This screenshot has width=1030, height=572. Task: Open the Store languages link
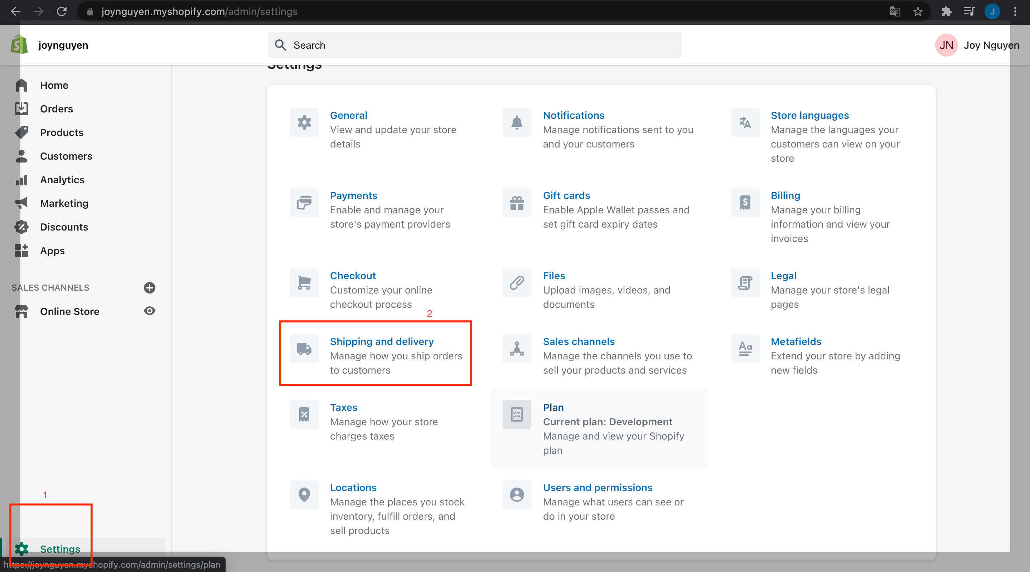(x=809, y=115)
